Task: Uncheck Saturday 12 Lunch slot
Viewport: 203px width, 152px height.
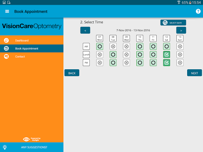Action: point(167,55)
